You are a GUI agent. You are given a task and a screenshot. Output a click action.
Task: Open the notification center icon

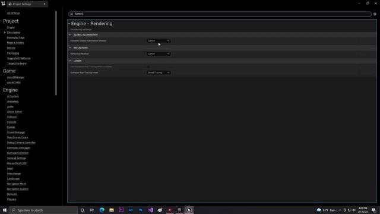click(x=373, y=210)
